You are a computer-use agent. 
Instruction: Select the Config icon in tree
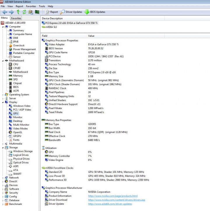tap(6, 196)
